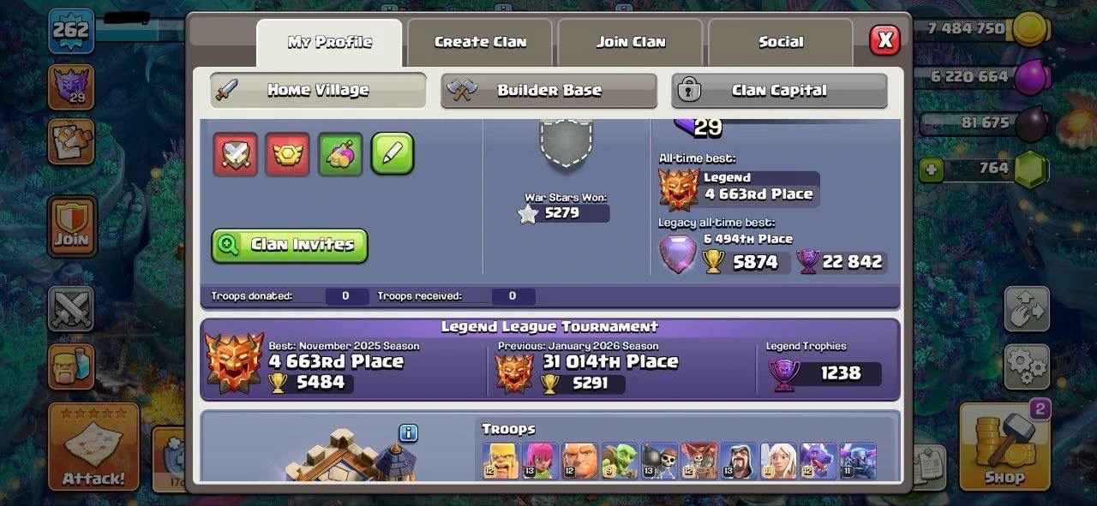Switch to the Clan Capital view

[779, 91]
